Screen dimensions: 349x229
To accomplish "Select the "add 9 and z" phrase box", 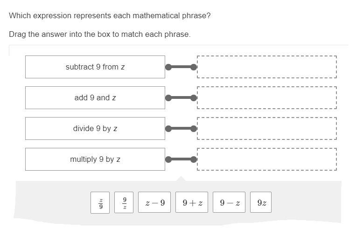I will click(x=95, y=97).
